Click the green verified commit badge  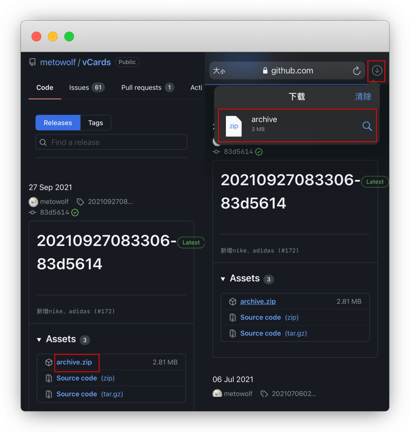tap(75, 212)
